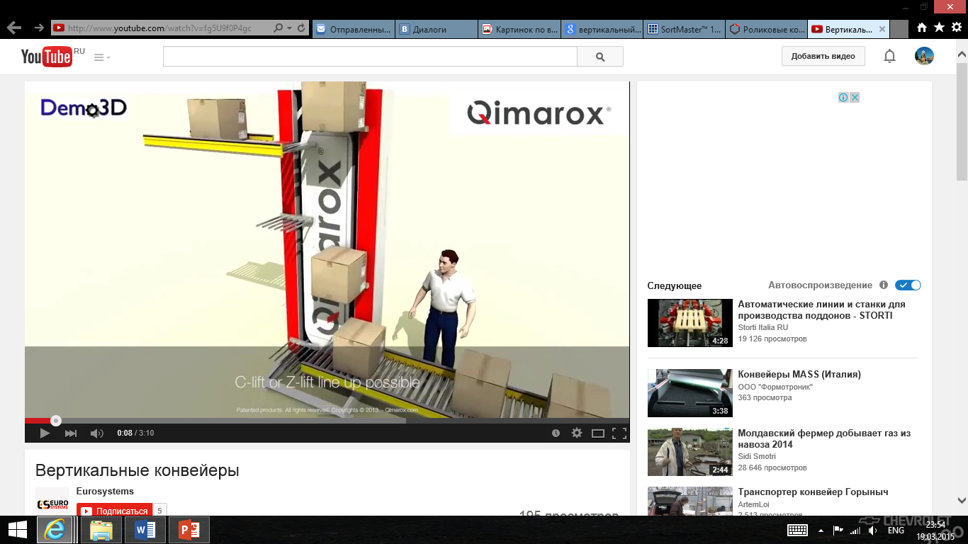Close the sidebar advertisement
Screen dimensions: 968x544
pos(855,97)
